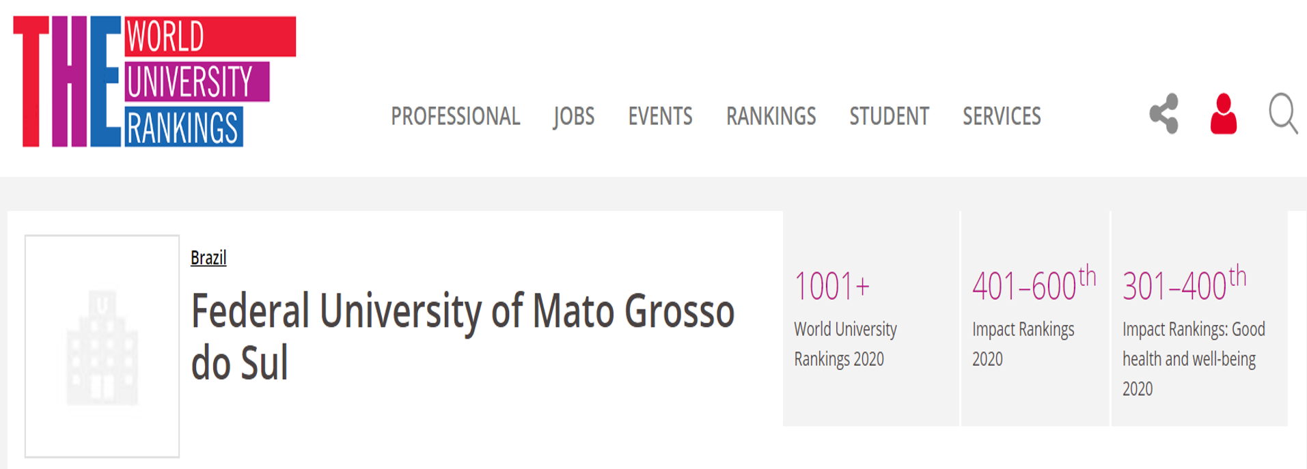Open the Services menu
Screen dimensions: 1307x469
point(1002,117)
